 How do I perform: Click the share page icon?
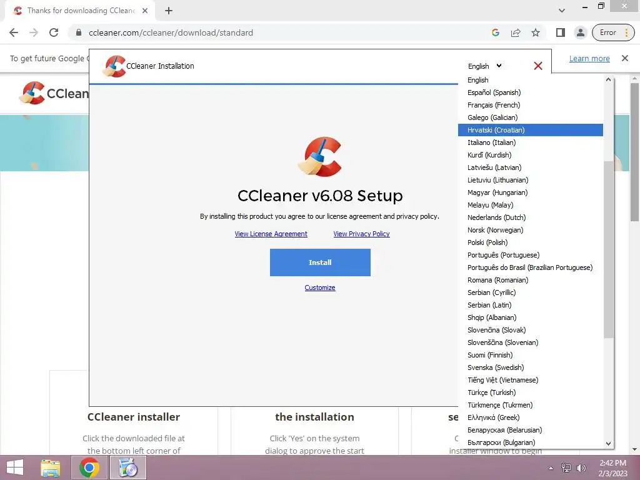coord(516,32)
